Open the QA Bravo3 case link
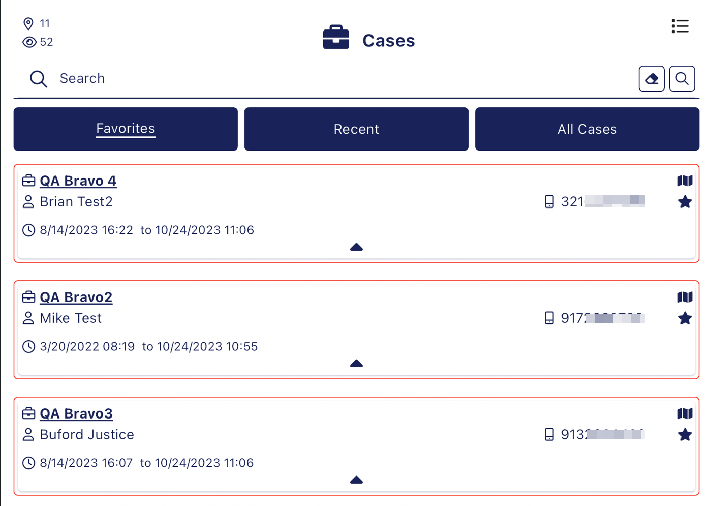This screenshot has height=506, width=712. click(76, 414)
